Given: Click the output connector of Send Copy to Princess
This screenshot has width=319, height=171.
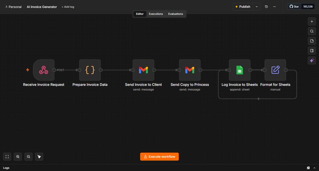Looking at the screenshot, I should (200, 70).
